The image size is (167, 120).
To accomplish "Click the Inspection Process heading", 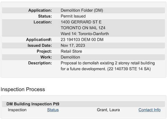I will [23, 89].
